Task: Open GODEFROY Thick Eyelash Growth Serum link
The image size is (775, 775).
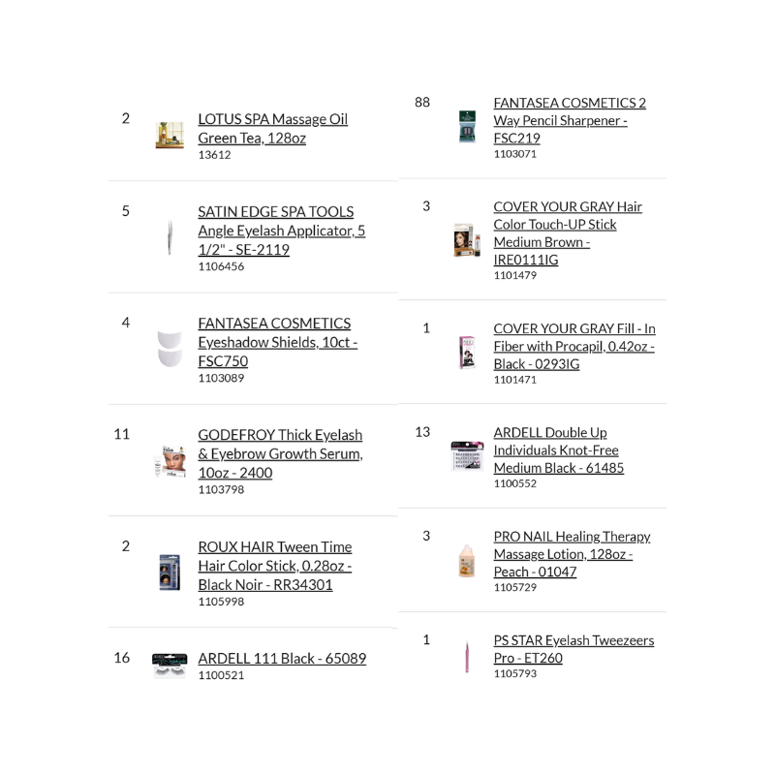Action: [x=280, y=454]
